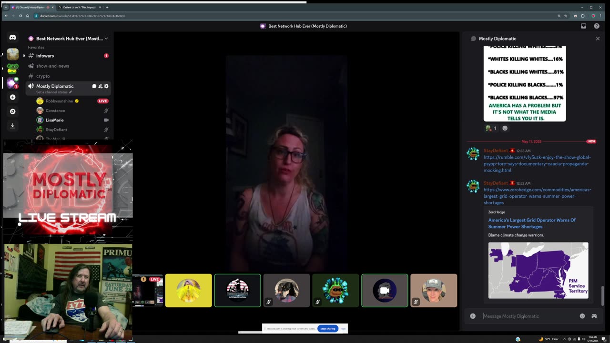Click browser home button
This screenshot has width=610, height=343.
(x=27, y=16)
